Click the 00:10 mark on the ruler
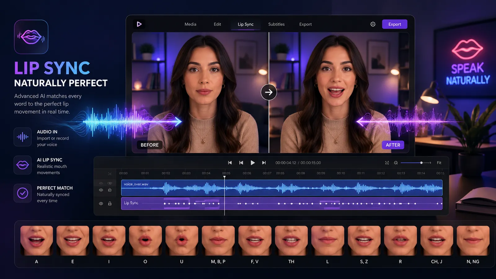 [341, 173]
